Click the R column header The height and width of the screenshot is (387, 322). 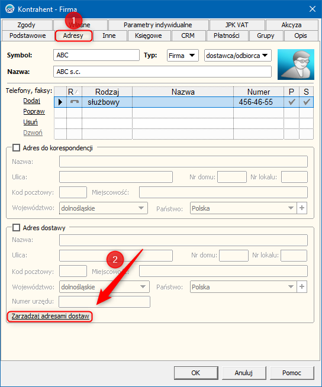(74, 92)
